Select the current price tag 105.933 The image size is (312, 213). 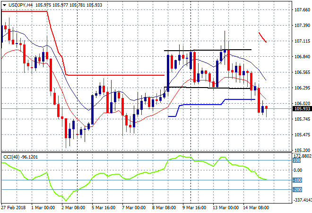[302, 108]
